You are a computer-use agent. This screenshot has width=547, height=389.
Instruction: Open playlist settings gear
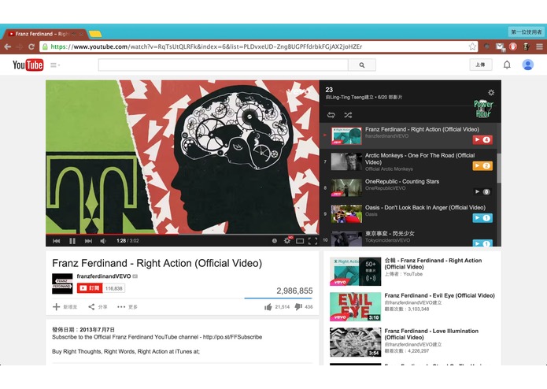491,92
